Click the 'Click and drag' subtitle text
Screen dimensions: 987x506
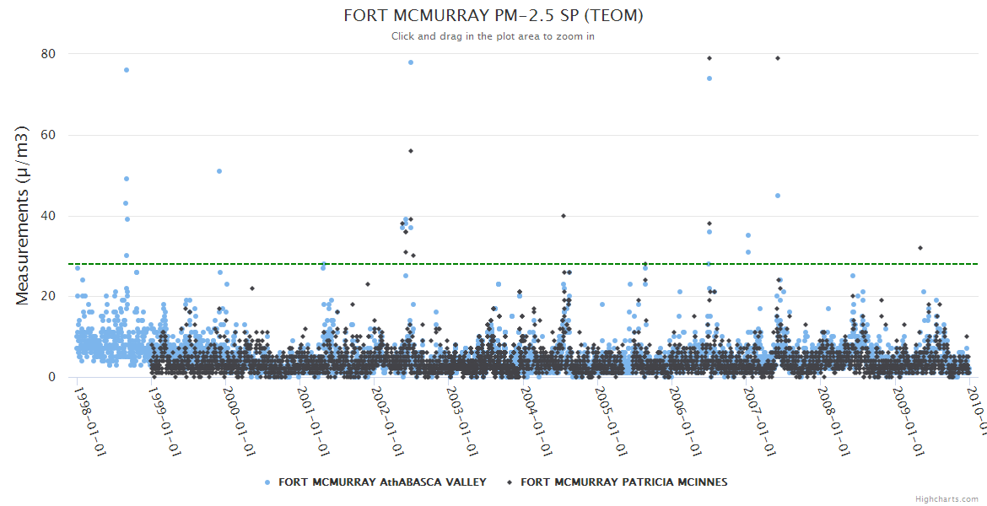click(x=493, y=36)
